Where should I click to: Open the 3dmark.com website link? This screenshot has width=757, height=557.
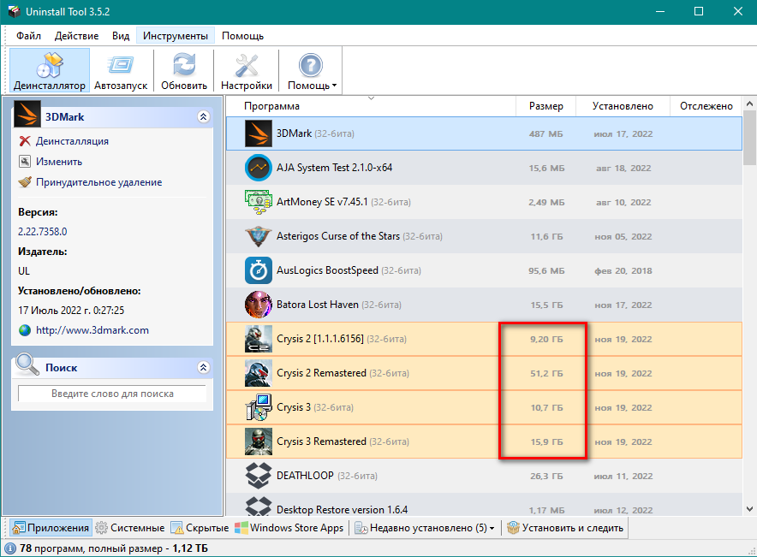pyautogui.click(x=92, y=330)
